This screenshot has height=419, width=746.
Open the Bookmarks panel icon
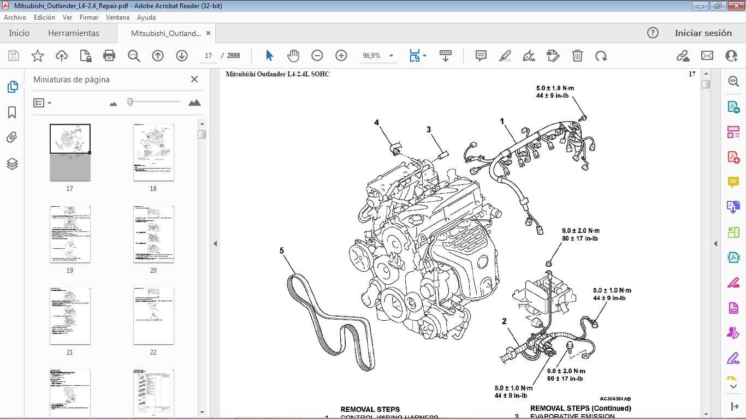(12, 112)
